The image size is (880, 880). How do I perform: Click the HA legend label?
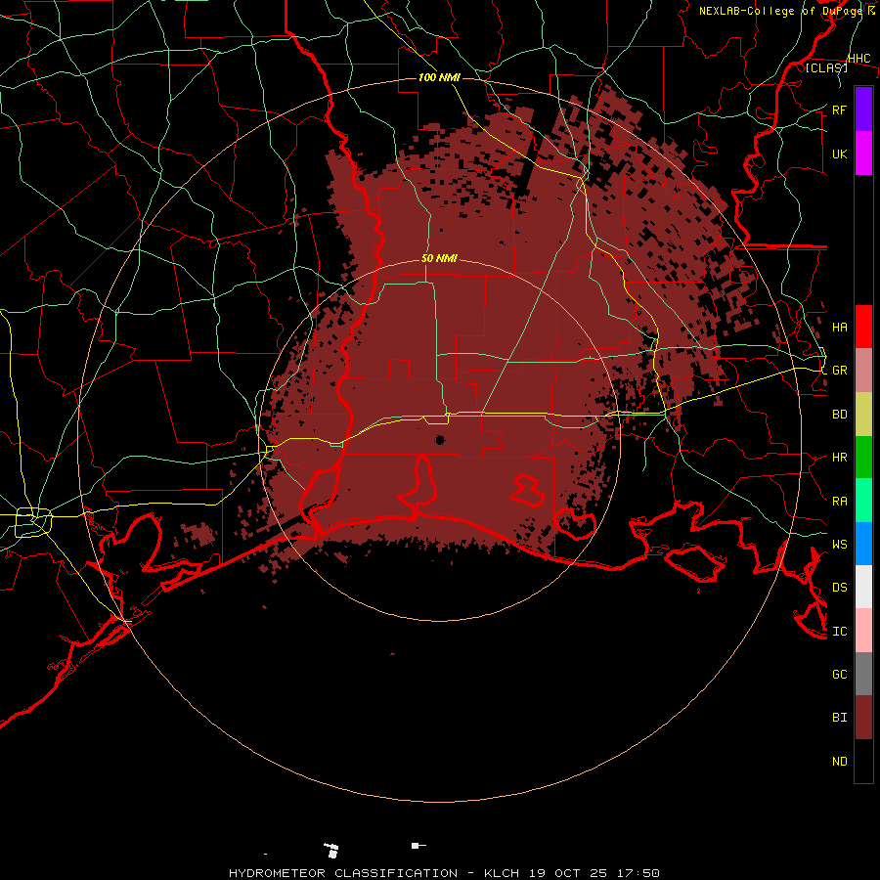(x=840, y=328)
